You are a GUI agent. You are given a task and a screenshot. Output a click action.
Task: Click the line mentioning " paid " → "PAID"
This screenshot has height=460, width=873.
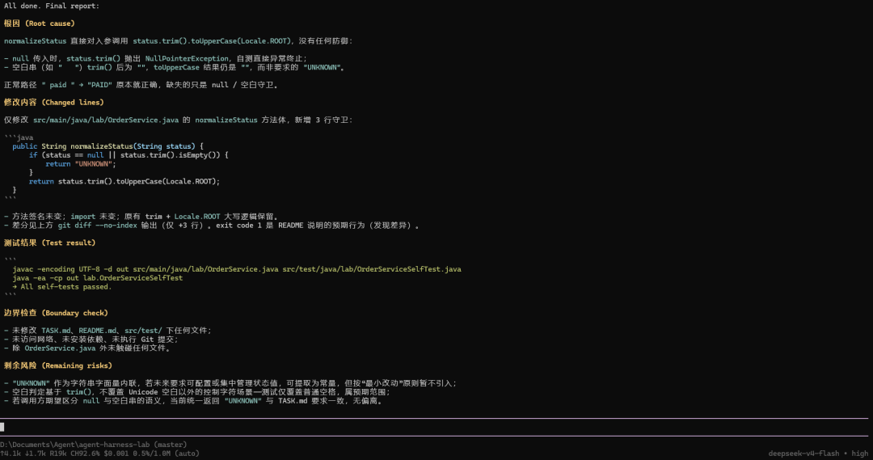(x=141, y=85)
